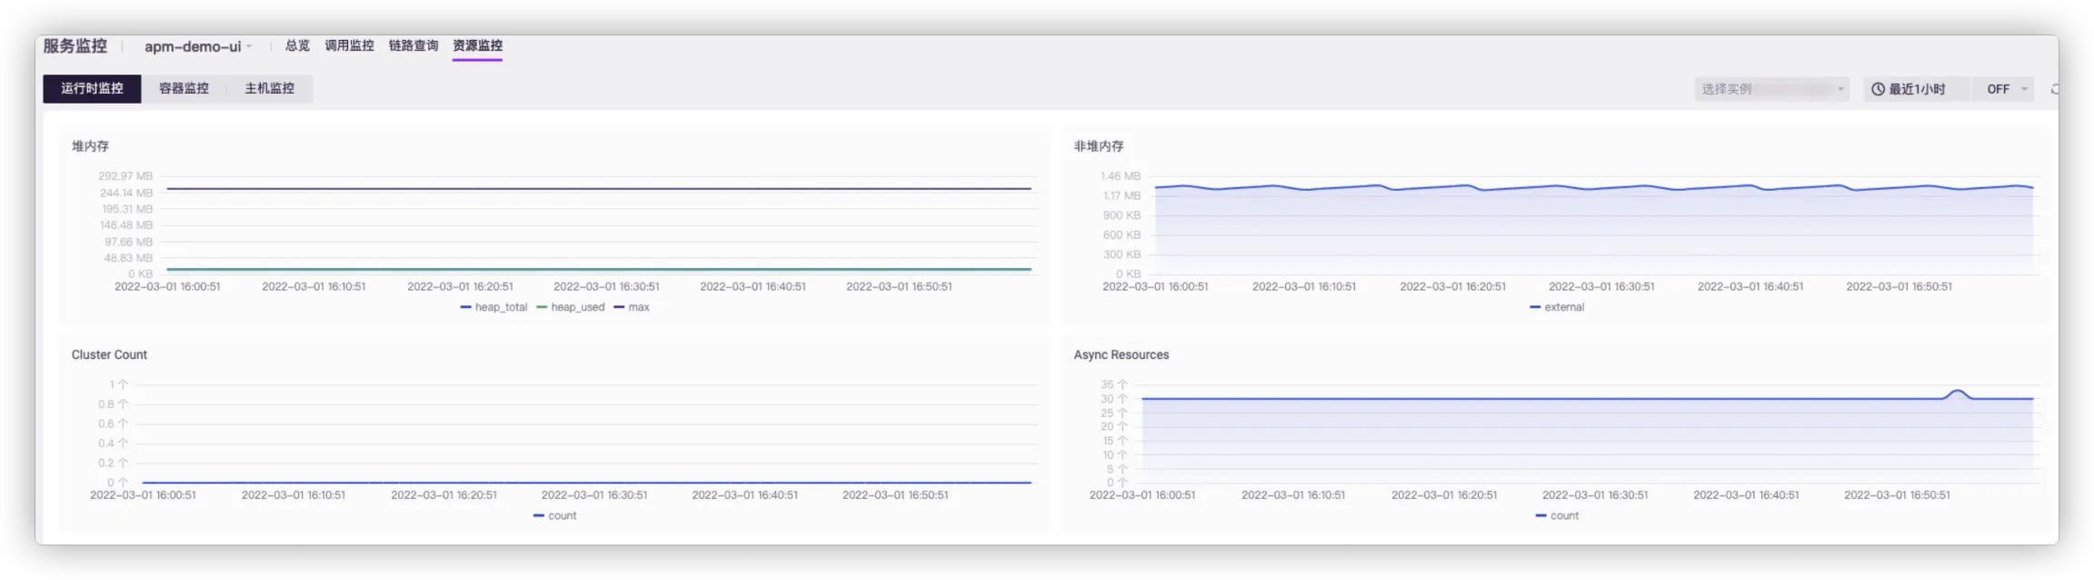Screen dimensions: 2094x580
Task: Expand the OFF auto-refresh dropdown
Action: click(2007, 89)
